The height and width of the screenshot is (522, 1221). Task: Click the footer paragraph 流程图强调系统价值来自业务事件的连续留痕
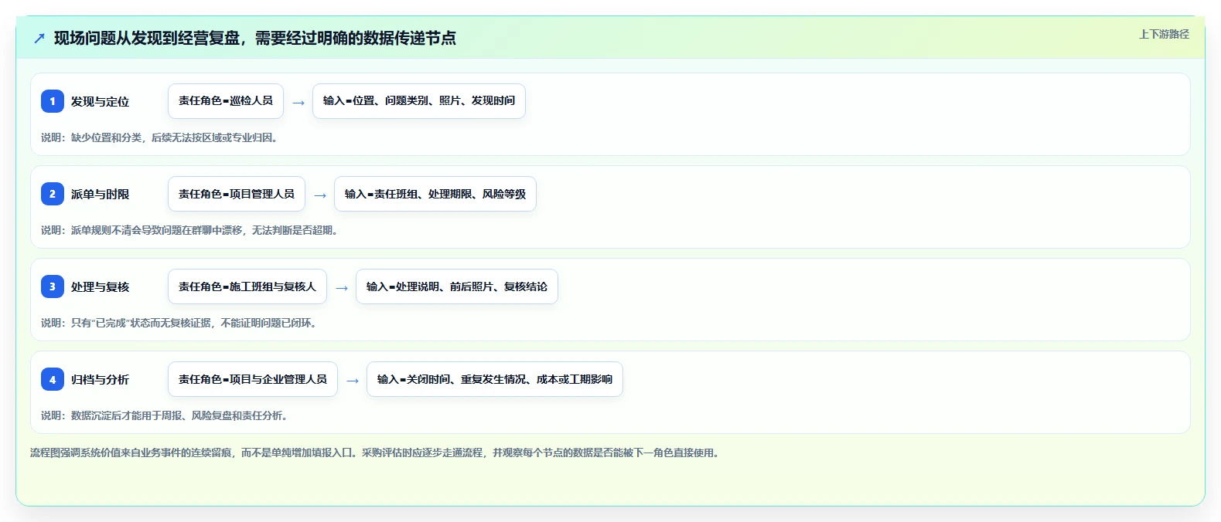(x=376, y=453)
